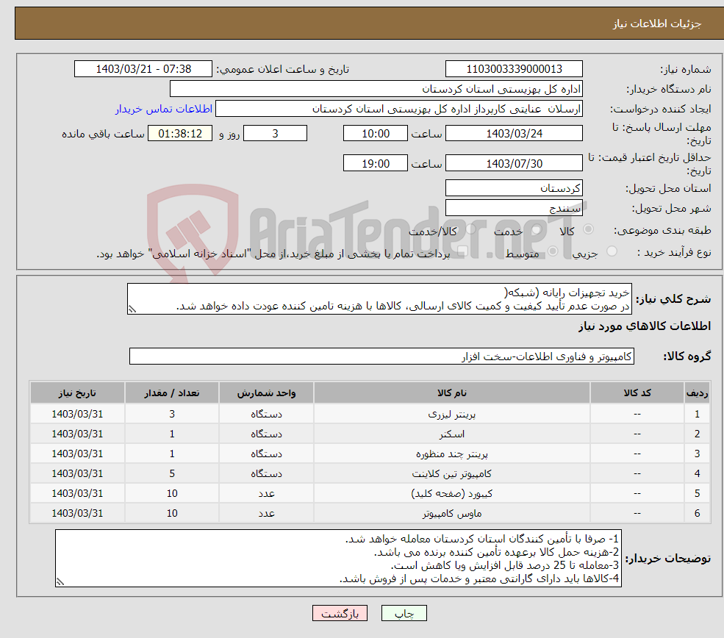Image resolution: width=724 pixels, height=638 pixels.
Task: Click the general need description textarea
Action: pos(379,299)
